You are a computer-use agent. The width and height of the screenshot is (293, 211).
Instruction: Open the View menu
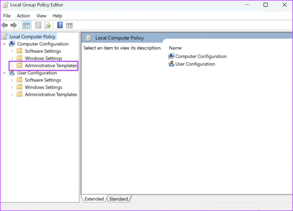pos(41,16)
